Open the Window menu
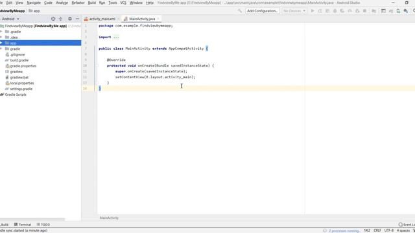This screenshot has width=415, height=233. pos(136,3)
